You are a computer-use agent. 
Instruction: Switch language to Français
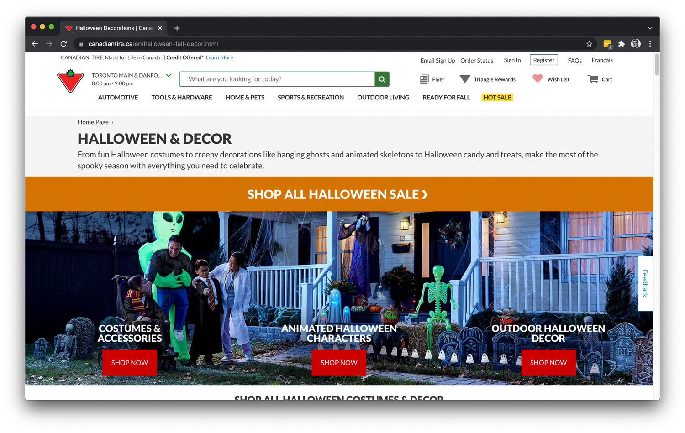click(x=602, y=60)
